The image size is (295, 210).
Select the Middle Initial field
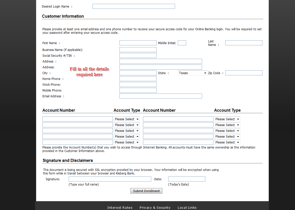[182, 43]
